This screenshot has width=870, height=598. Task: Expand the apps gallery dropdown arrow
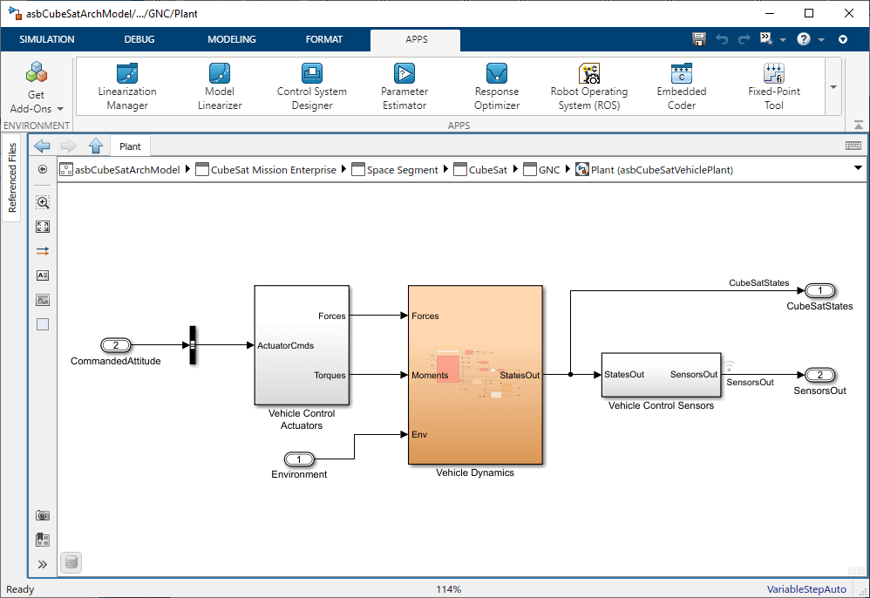point(833,87)
